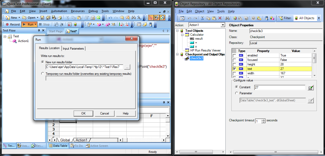The height and width of the screenshot is (156, 325).
Task: Click the Cut scissors icon in QuickTest toolbar
Action: tap(67, 18)
